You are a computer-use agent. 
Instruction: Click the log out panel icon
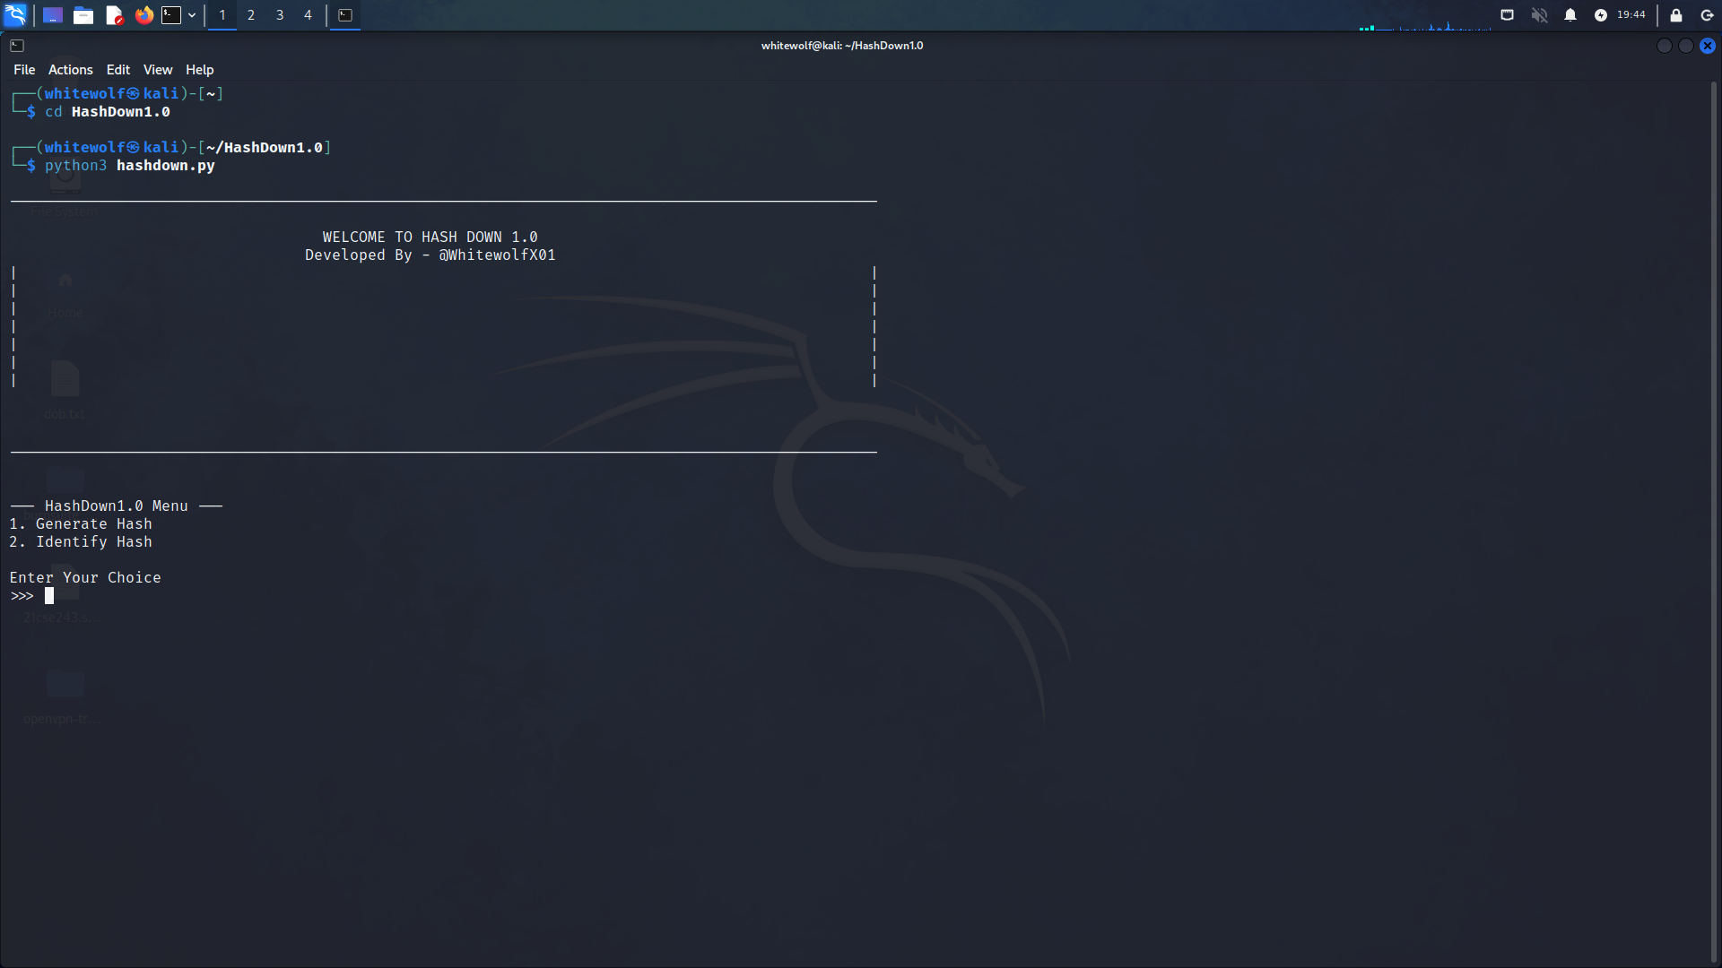[x=1707, y=15]
